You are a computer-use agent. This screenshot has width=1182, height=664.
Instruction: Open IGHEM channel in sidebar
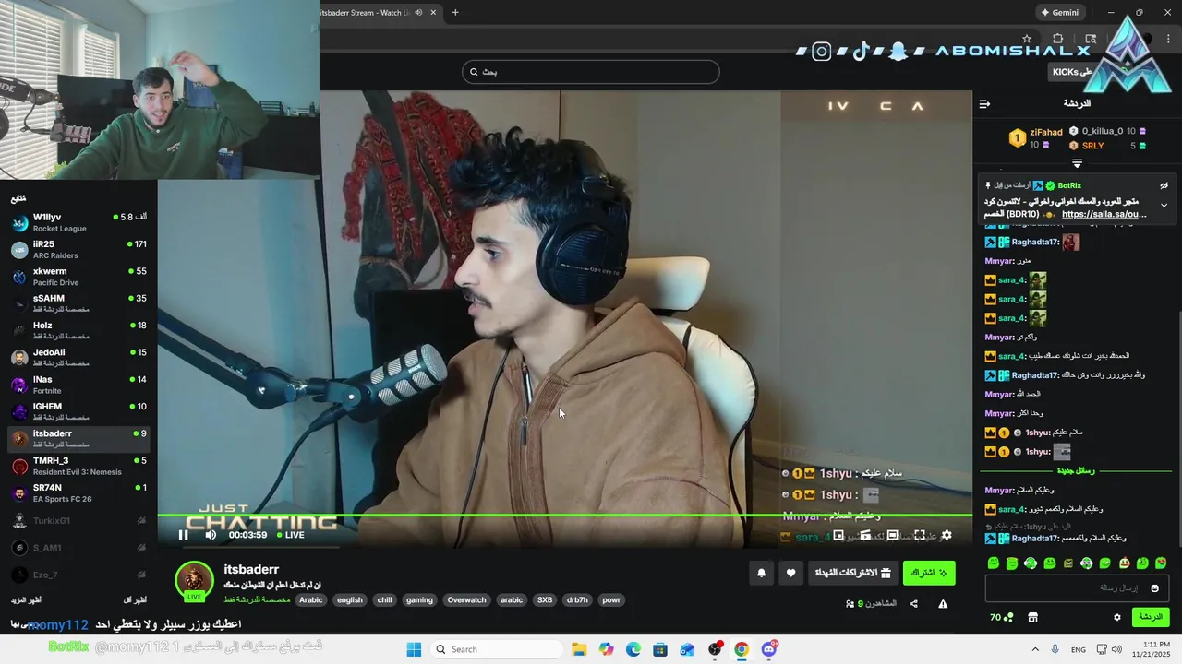click(x=78, y=411)
